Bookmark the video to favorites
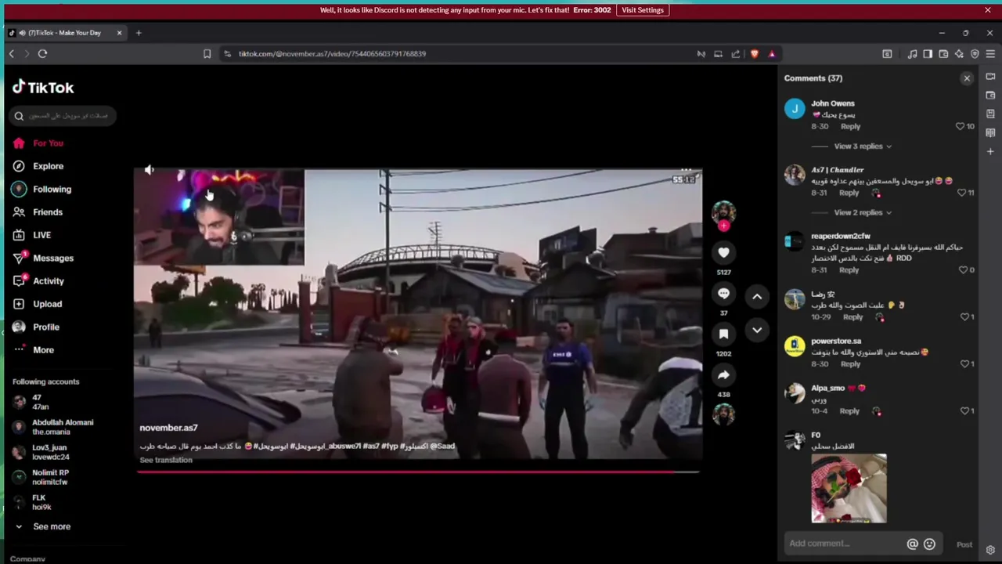The height and width of the screenshot is (564, 1002). point(723,334)
